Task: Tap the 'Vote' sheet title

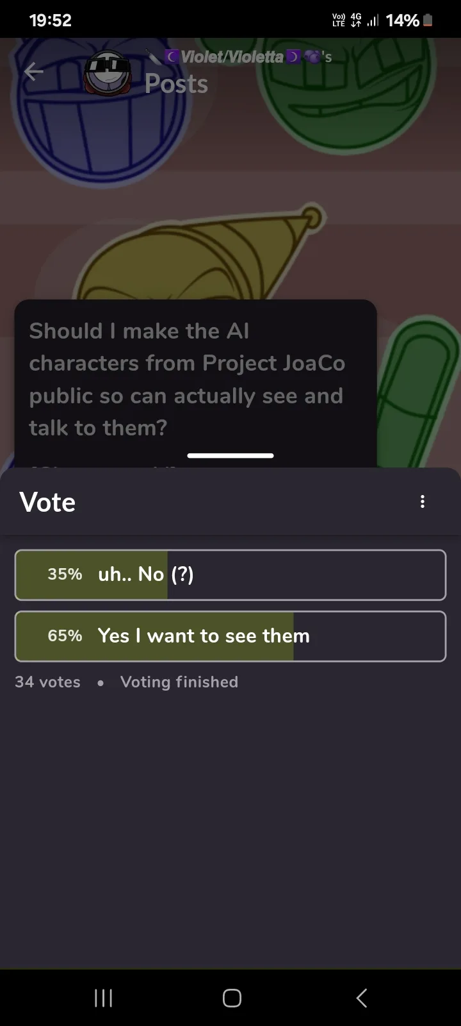Action: click(47, 502)
